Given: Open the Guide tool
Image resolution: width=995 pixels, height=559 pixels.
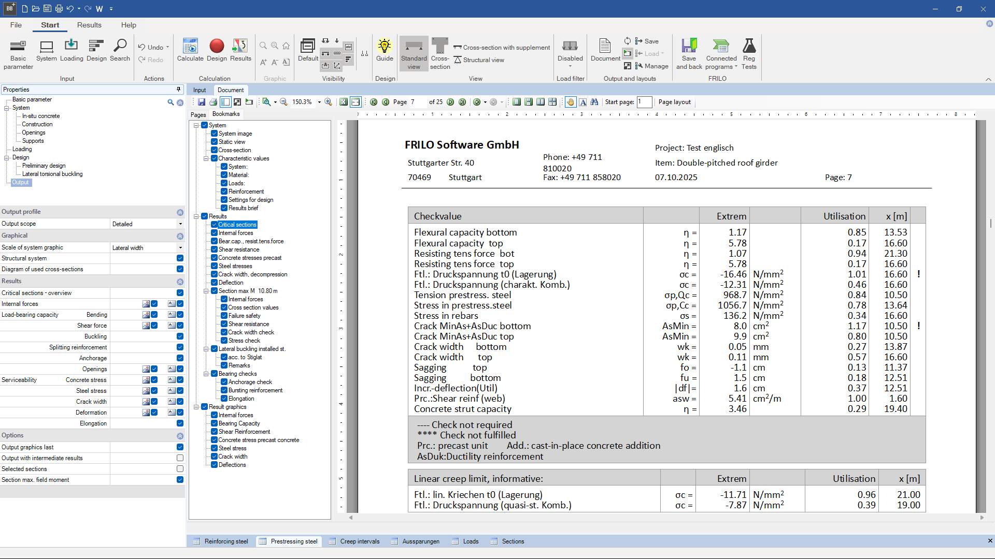Looking at the screenshot, I should coord(385,50).
